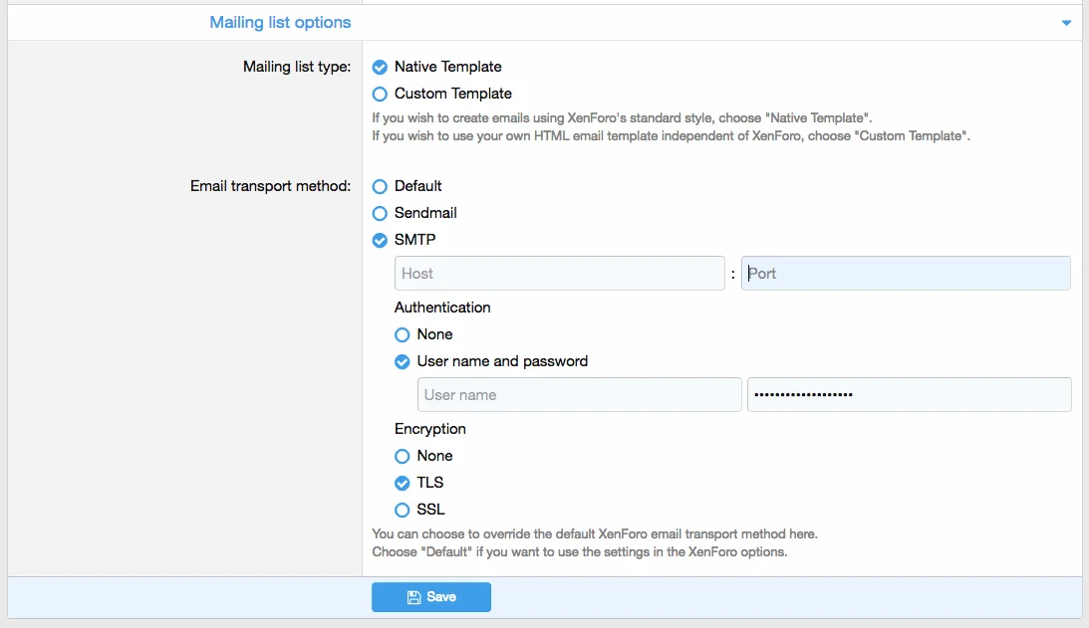The width and height of the screenshot is (1089, 628).
Task: Focus the masked password field
Action: tap(909, 395)
